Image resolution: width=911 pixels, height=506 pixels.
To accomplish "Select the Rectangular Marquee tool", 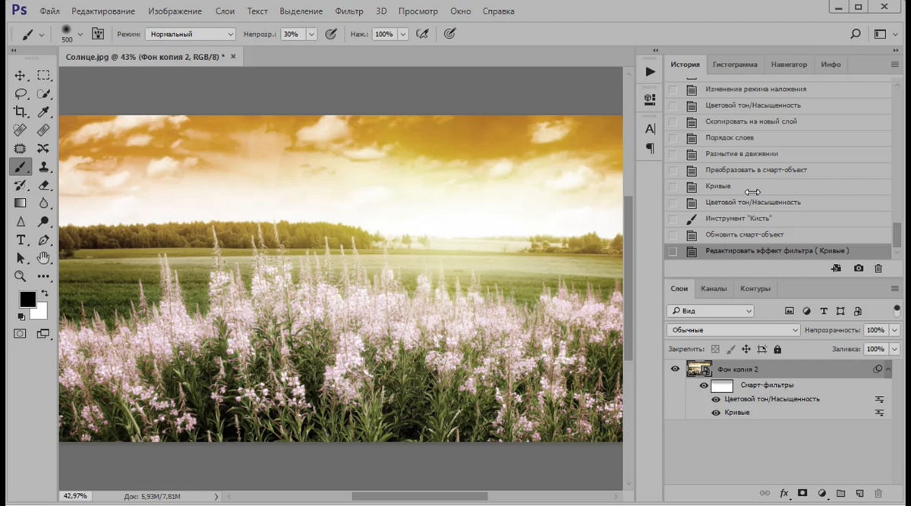I will (x=43, y=75).
